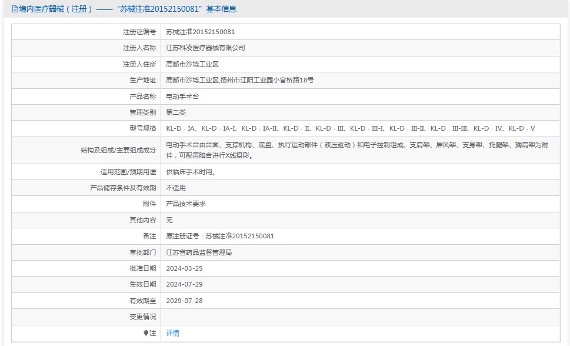Click the bullet icon beside 注 label
Image resolution: width=570 pixels, height=346 pixels.
pyautogui.click(x=146, y=333)
